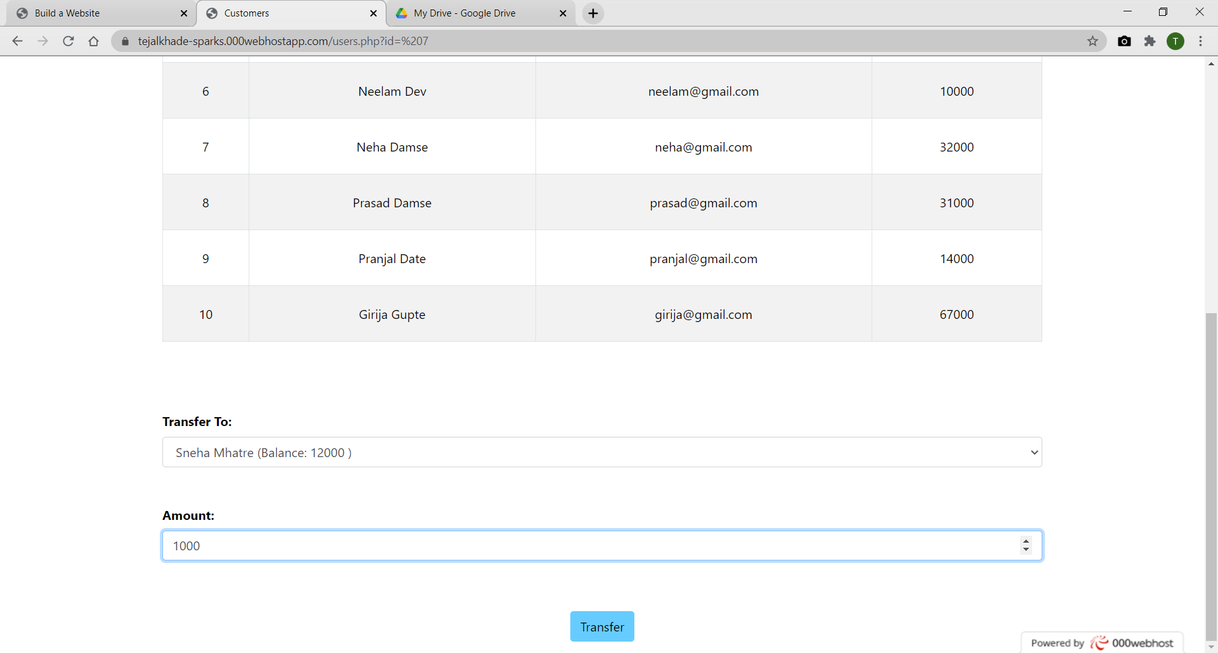The image size is (1218, 653).
Task: Decrement the Amount with the down stepper arrow
Action: point(1026,550)
